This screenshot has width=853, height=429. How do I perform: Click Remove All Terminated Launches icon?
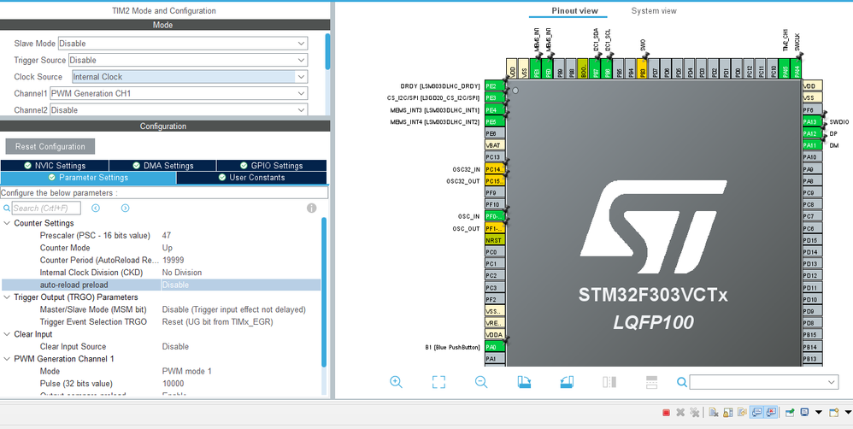695,413
